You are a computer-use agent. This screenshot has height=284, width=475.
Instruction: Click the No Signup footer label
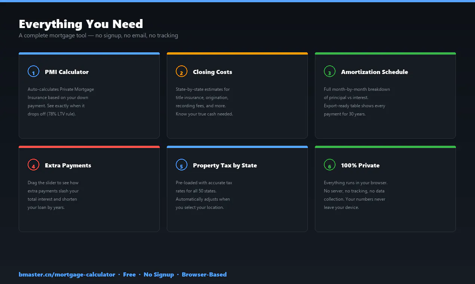[x=159, y=274]
